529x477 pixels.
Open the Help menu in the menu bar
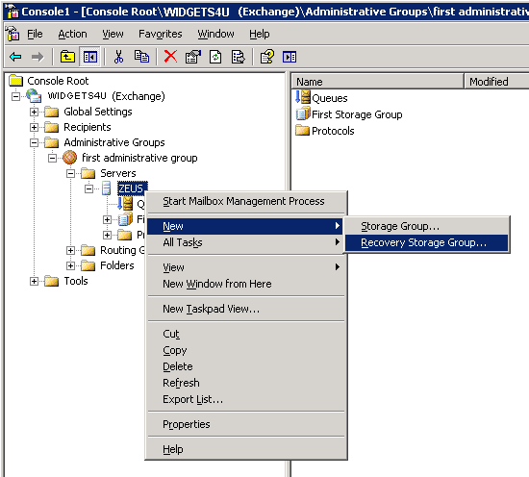click(x=259, y=34)
